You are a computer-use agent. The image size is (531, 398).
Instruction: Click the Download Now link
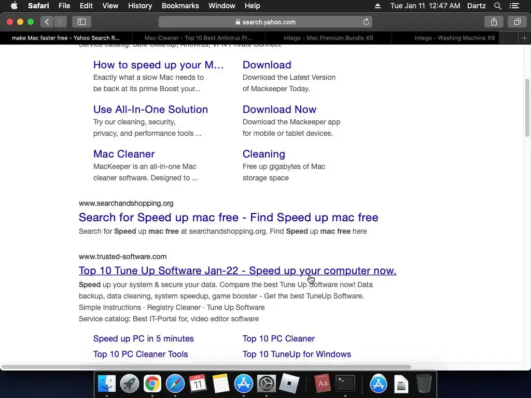[x=280, y=109]
